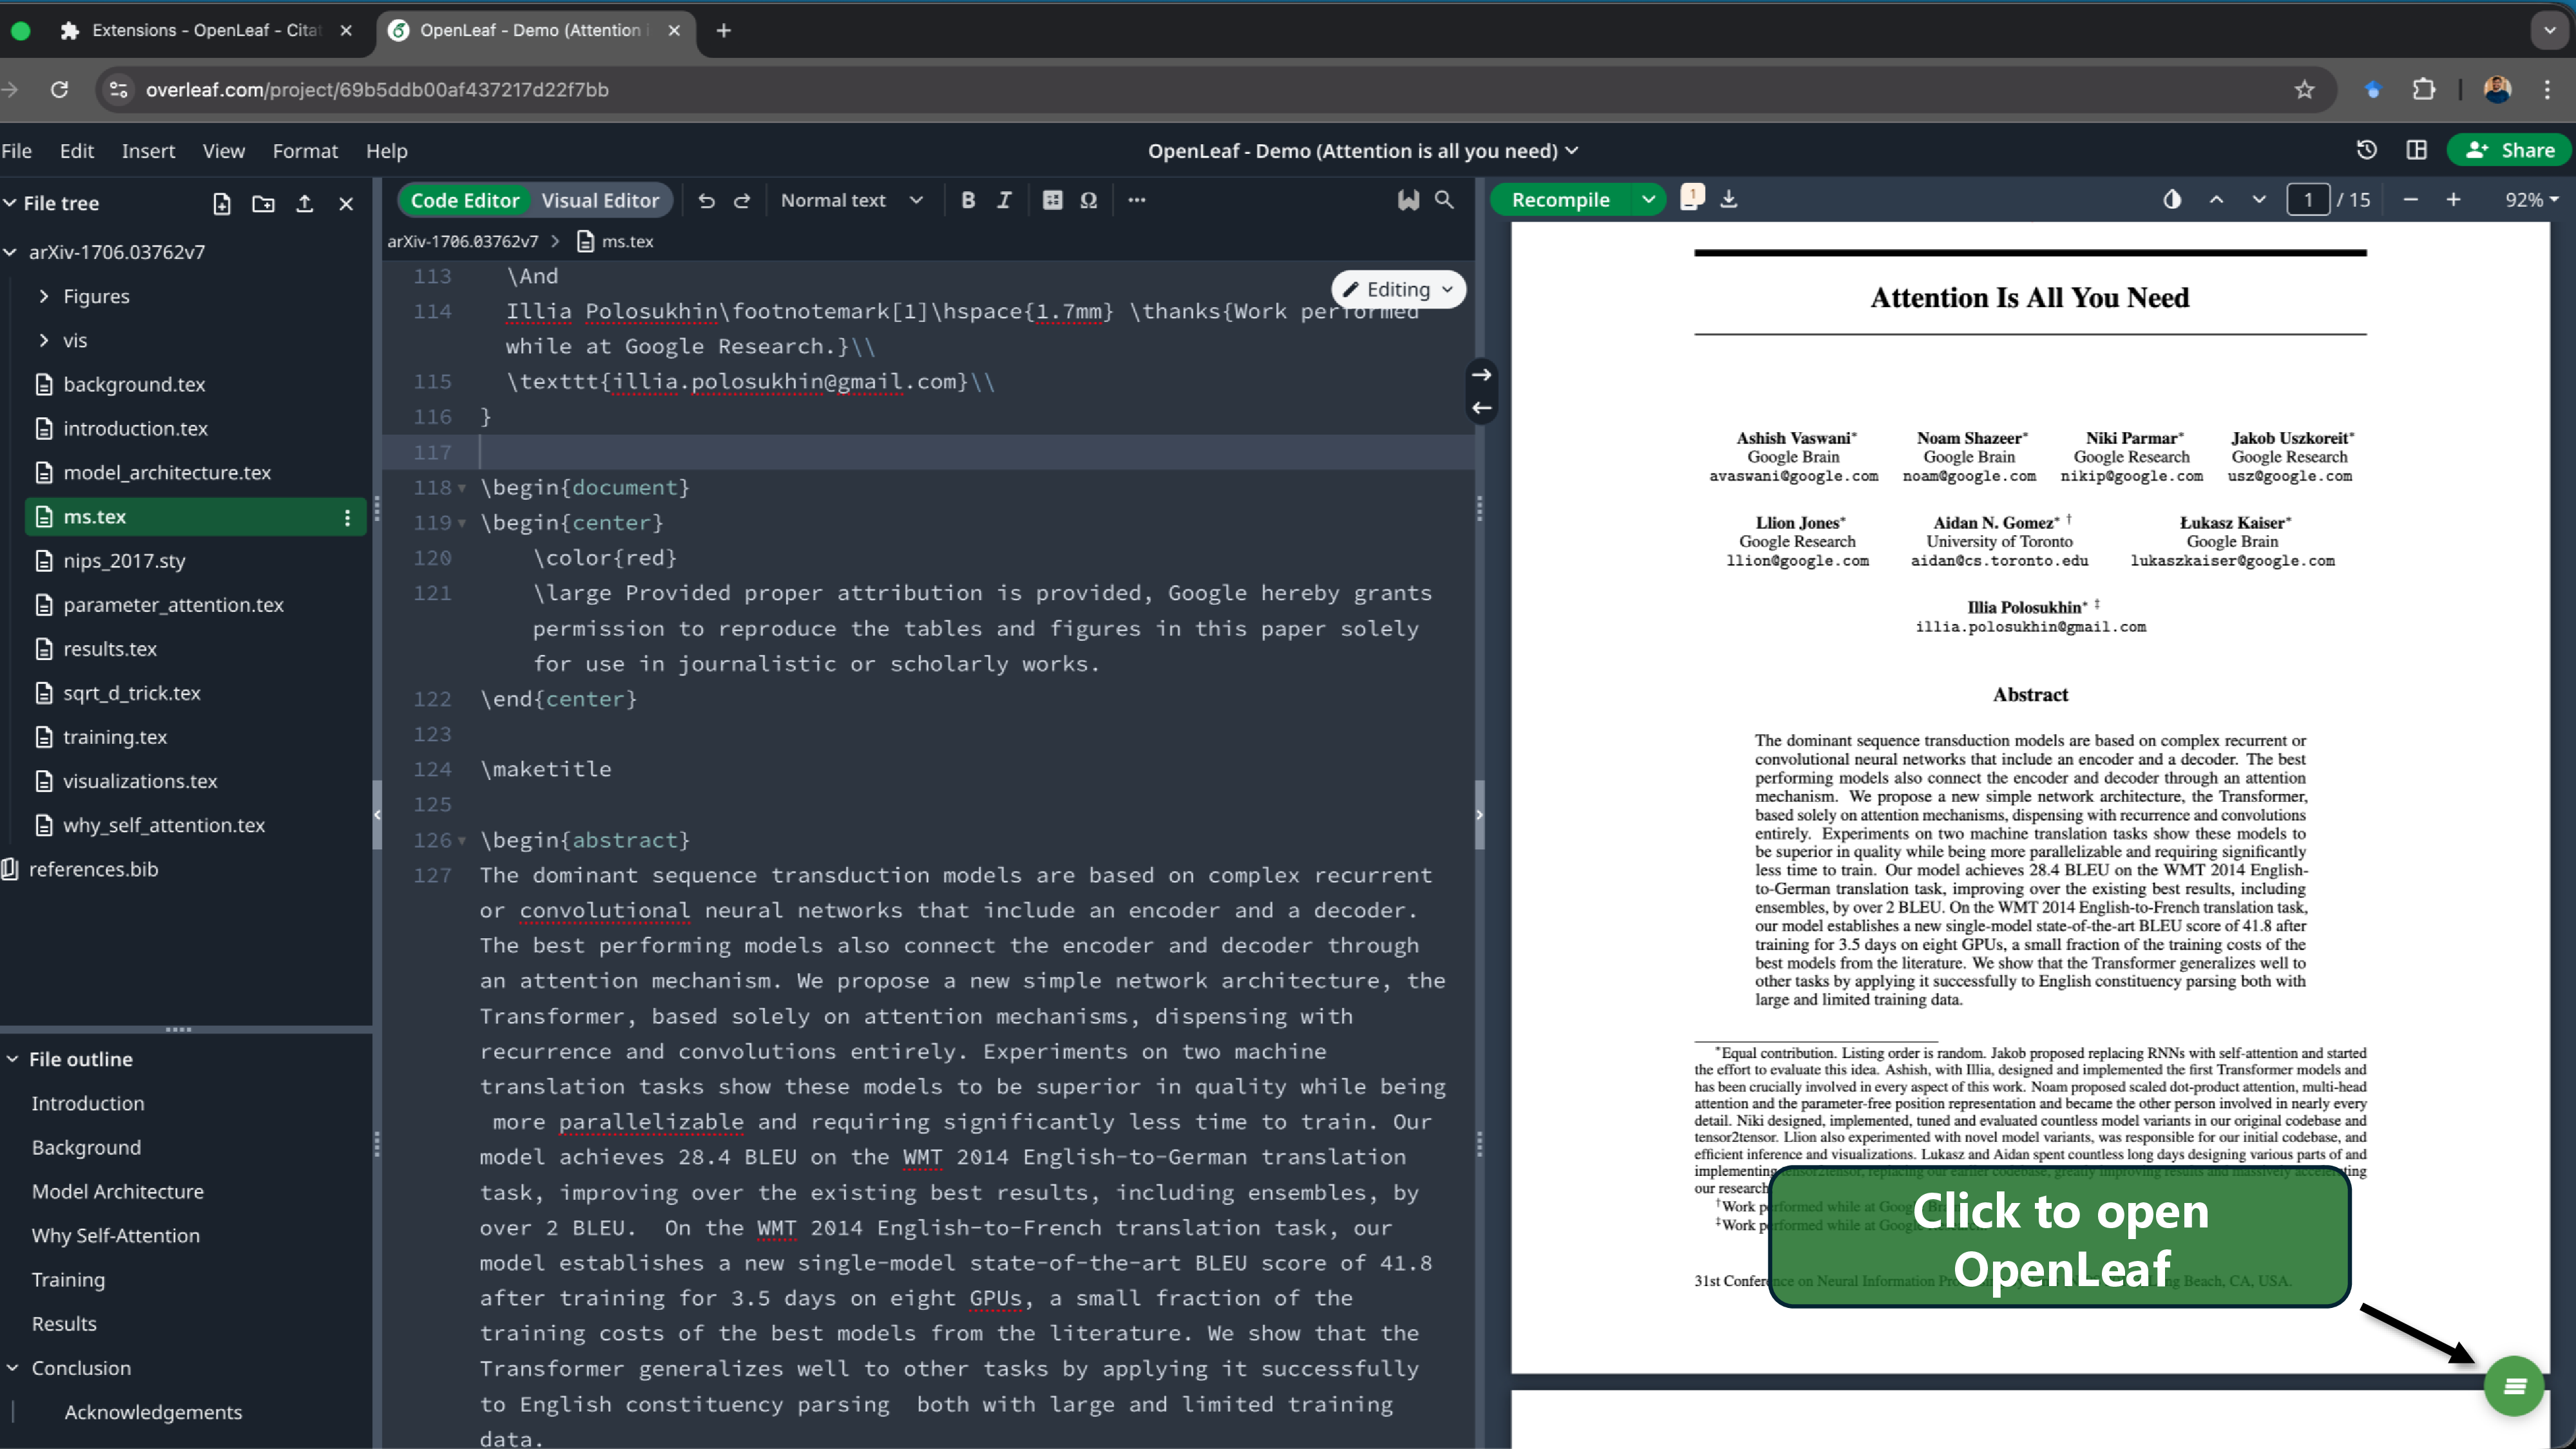This screenshot has width=2576, height=1449.
Task: Sync PDF location back to code
Action: pos(1481,408)
